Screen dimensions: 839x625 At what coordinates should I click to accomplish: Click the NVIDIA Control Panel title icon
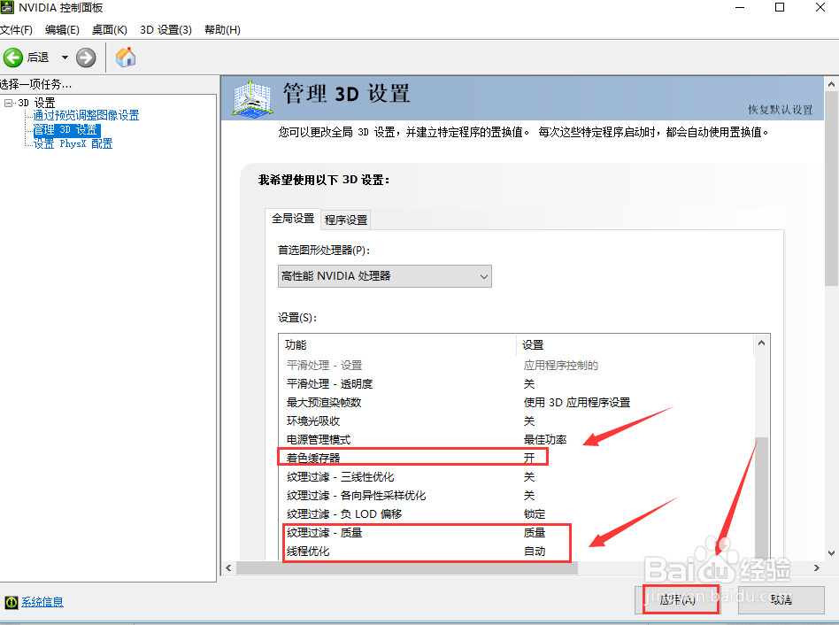(x=7, y=7)
